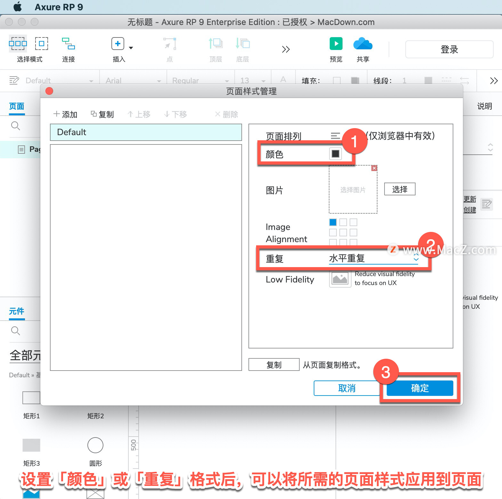This screenshot has height=499, width=502.
Task: Open the 全部元件 library dropdown
Action: pos(25,356)
